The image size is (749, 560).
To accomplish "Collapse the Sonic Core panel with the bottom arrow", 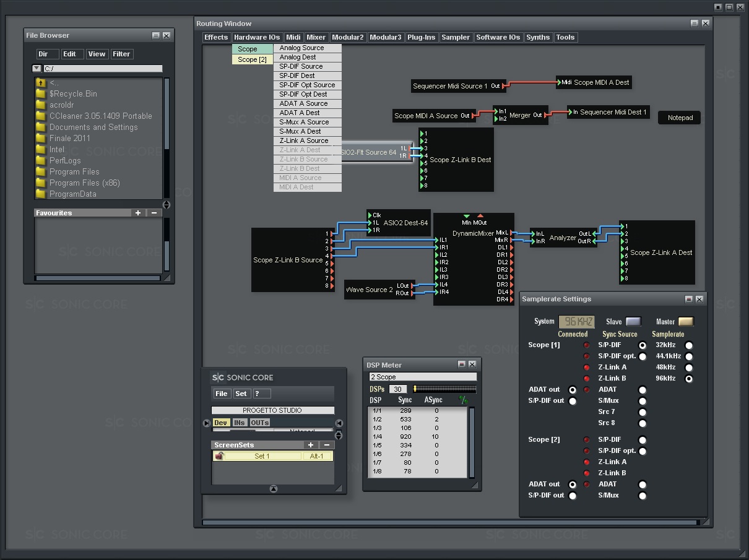I will [274, 489].
